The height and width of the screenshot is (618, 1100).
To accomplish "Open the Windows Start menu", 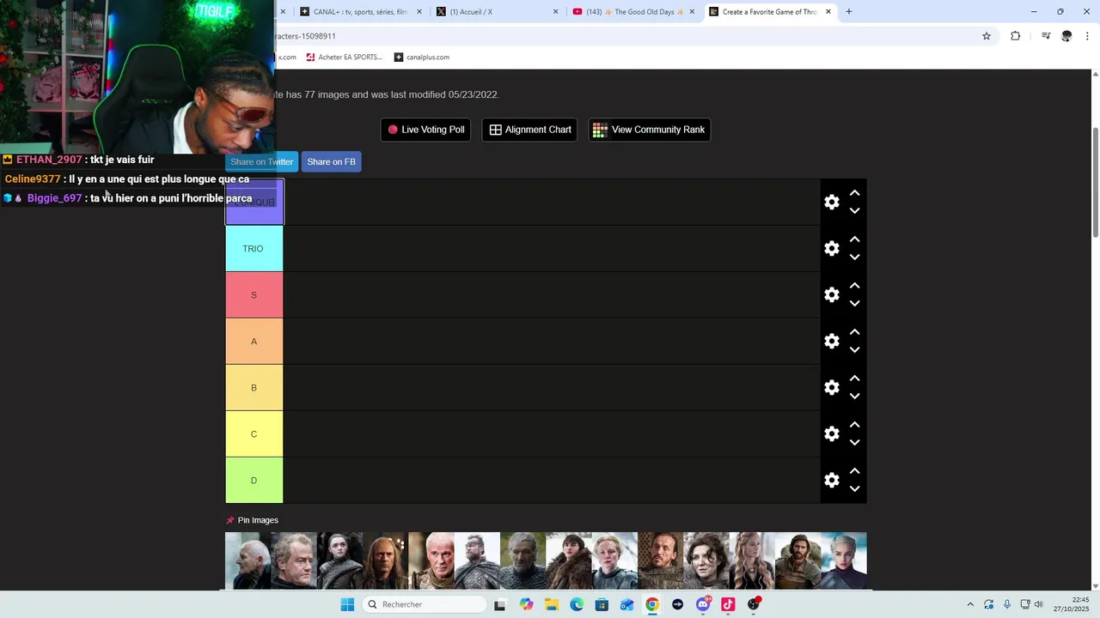I will [347, 604].
